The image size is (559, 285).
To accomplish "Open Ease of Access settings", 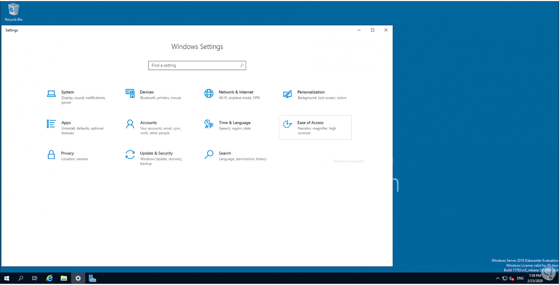I will pos(315,127).
